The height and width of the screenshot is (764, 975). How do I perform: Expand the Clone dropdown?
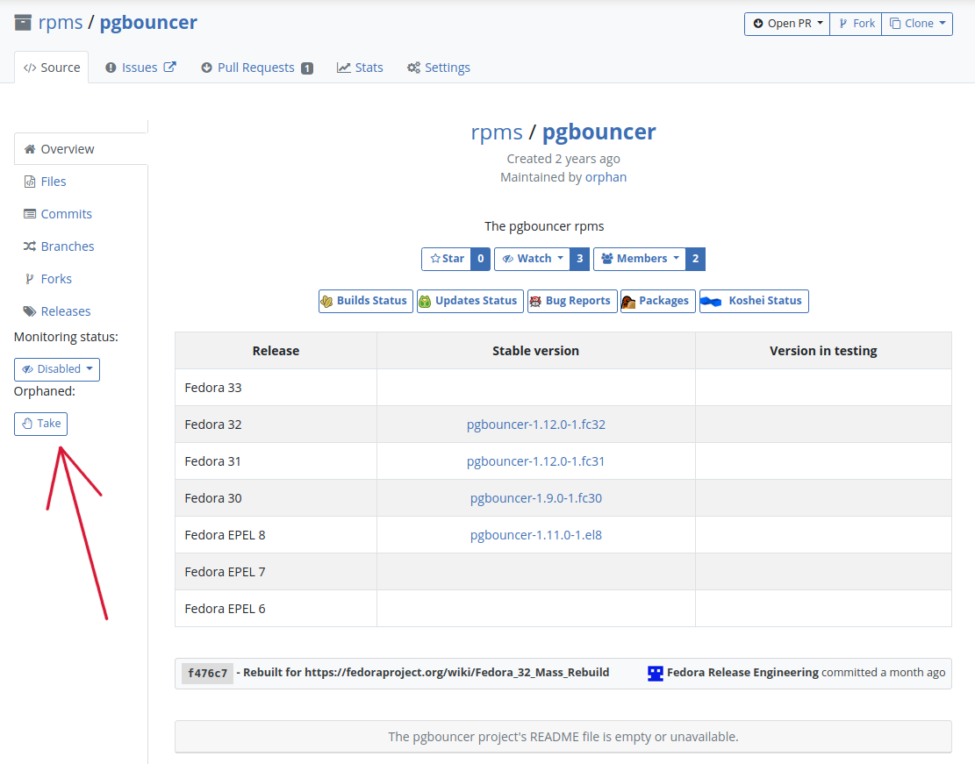pyautogui.click(x=917, y=24)
